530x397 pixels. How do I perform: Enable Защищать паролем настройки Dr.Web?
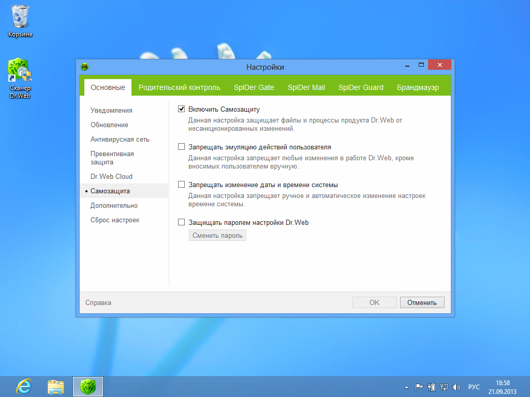tap(182, 222)
